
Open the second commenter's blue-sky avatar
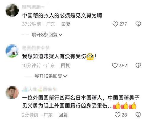pos(12,51)
